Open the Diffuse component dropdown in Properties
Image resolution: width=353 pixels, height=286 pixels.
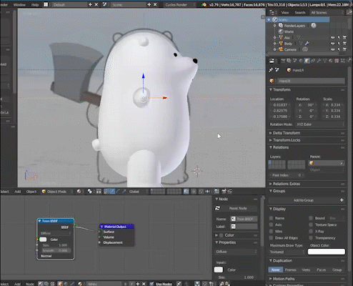[236, 252]
